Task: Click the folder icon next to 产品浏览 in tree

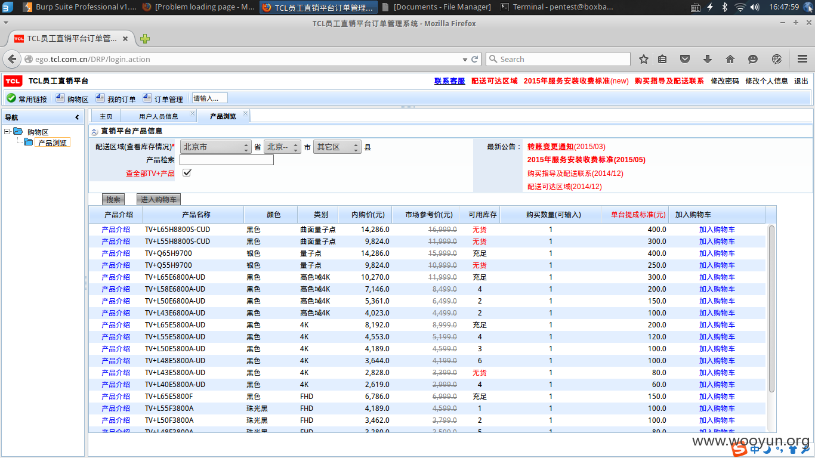Action: [29, 143]
